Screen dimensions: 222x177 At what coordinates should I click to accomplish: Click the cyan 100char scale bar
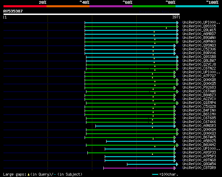pos(155,175)
